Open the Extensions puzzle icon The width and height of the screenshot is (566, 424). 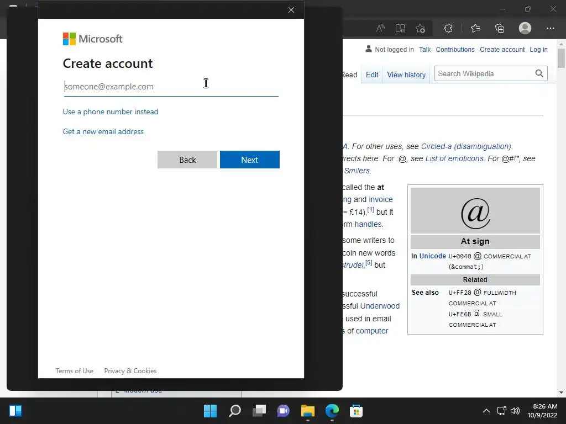point(448,28)
